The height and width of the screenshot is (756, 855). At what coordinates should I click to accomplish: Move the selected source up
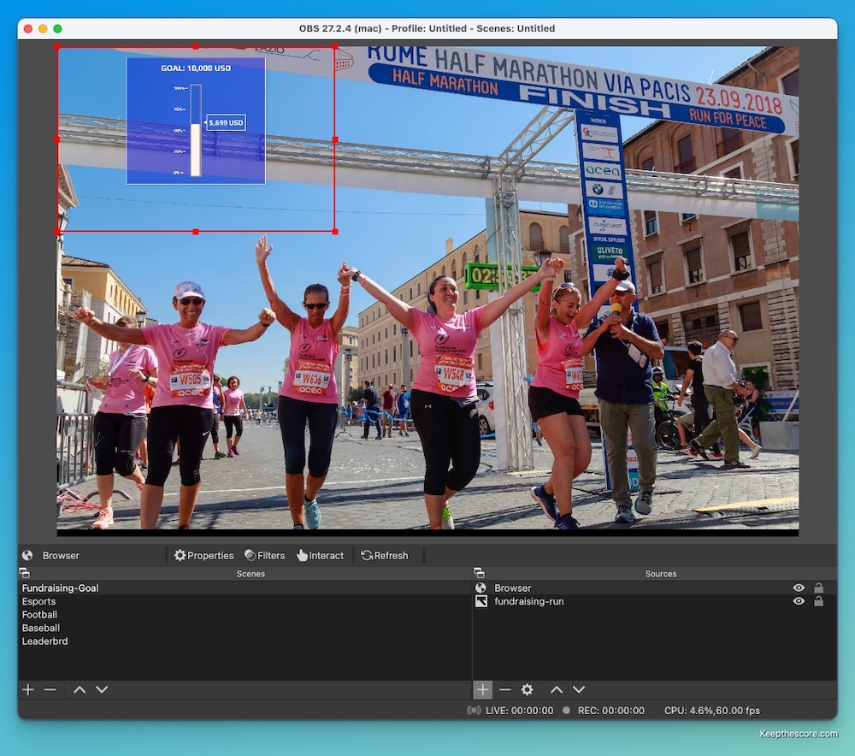(557, 689)
